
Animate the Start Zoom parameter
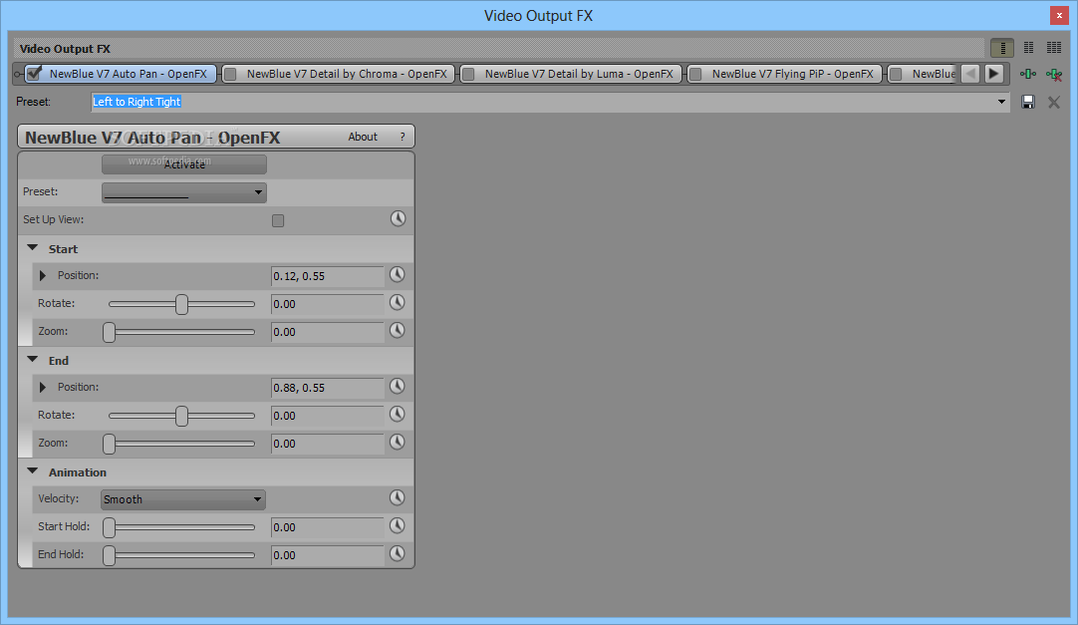398,331
